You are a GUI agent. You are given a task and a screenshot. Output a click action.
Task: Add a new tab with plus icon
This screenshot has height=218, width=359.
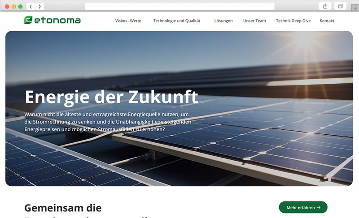355,8
